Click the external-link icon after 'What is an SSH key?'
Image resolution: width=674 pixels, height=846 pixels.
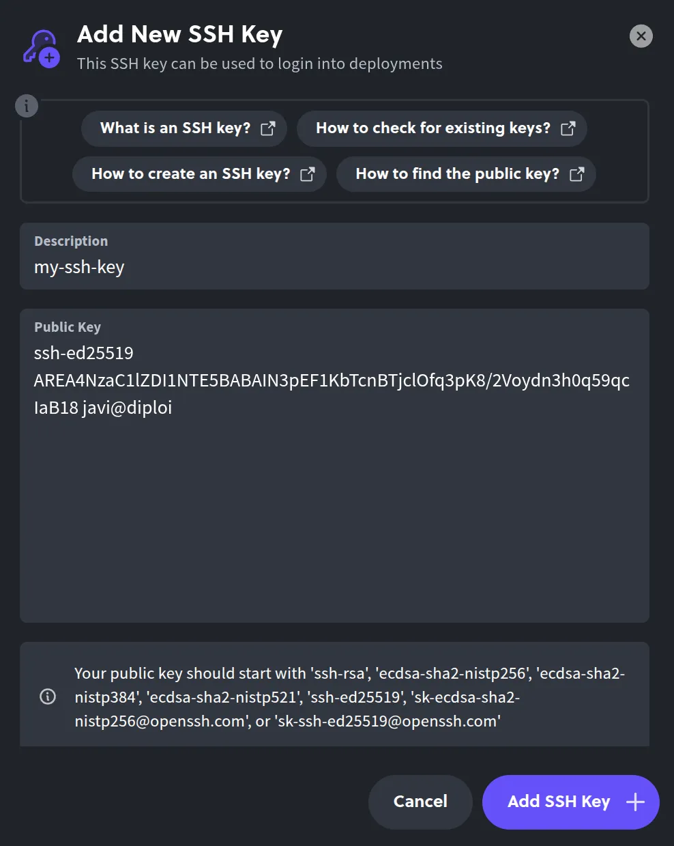coord(269,128)
